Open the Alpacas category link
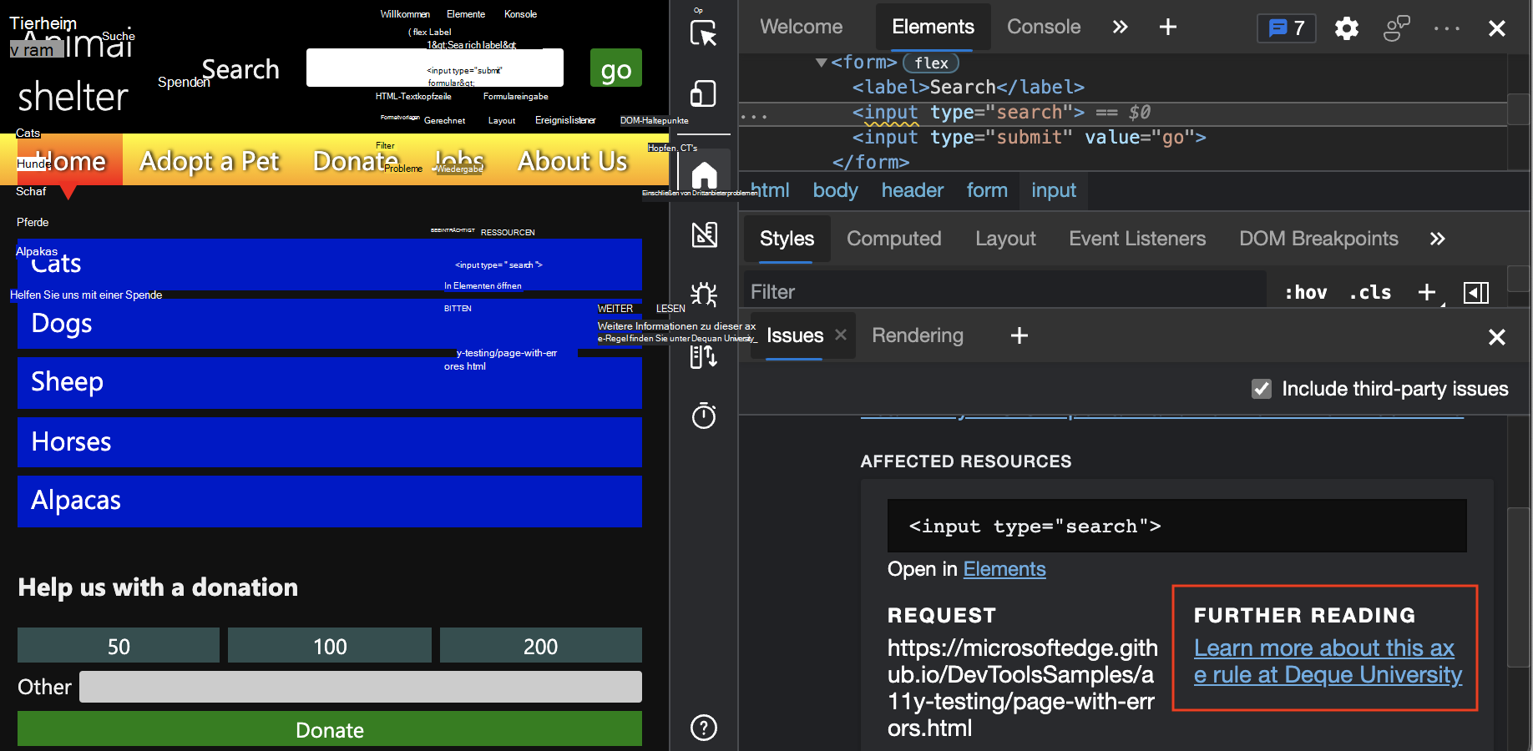1533x751 pixels. click(330, 501)
